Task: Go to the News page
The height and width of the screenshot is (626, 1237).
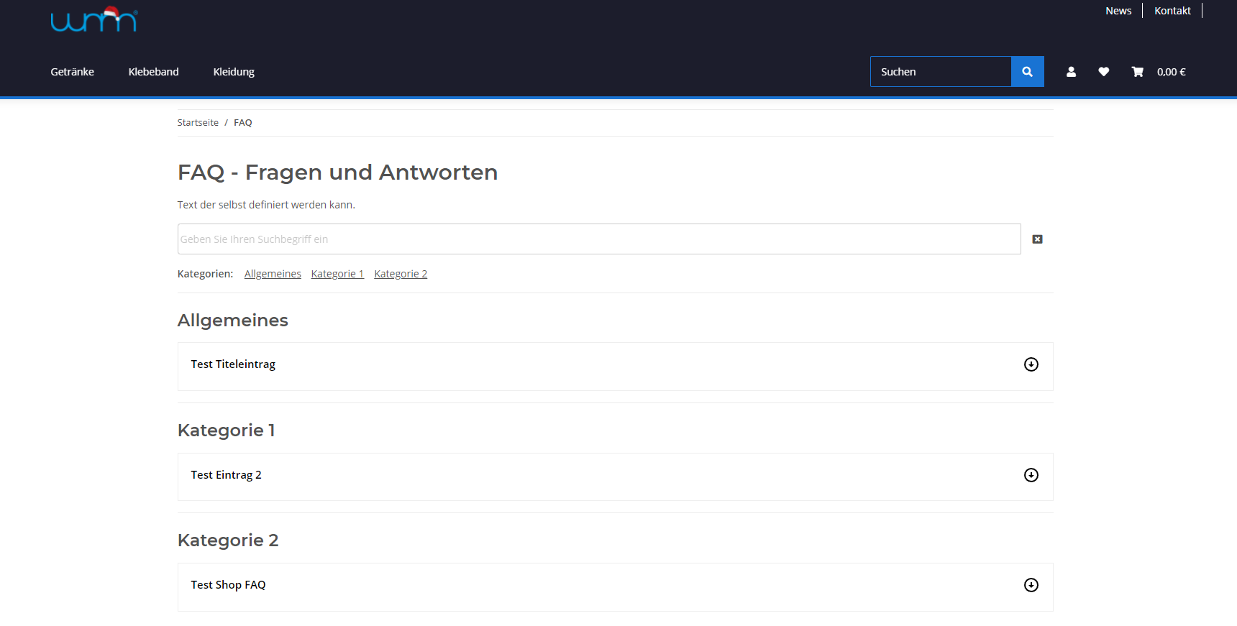Action: coord(1118,11)
